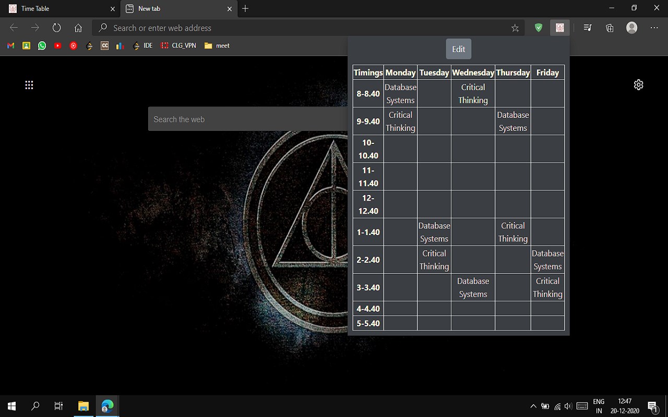The image size is (668, 417).
Task: Click the Wednesday column header
Action: pos(473,72)
